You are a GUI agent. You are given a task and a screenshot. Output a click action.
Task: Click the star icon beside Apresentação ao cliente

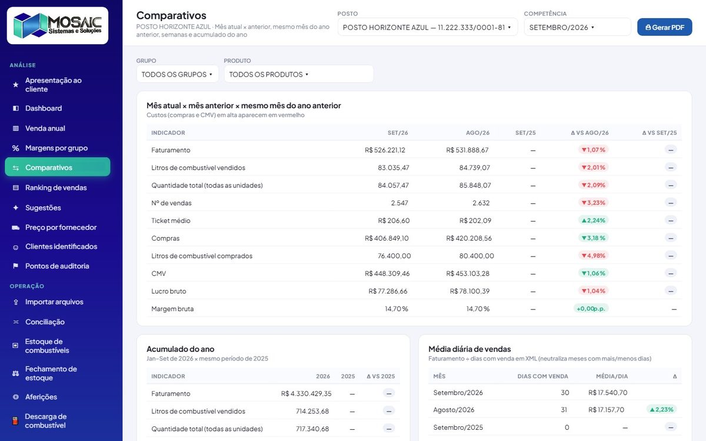click(x=16, y=85)
